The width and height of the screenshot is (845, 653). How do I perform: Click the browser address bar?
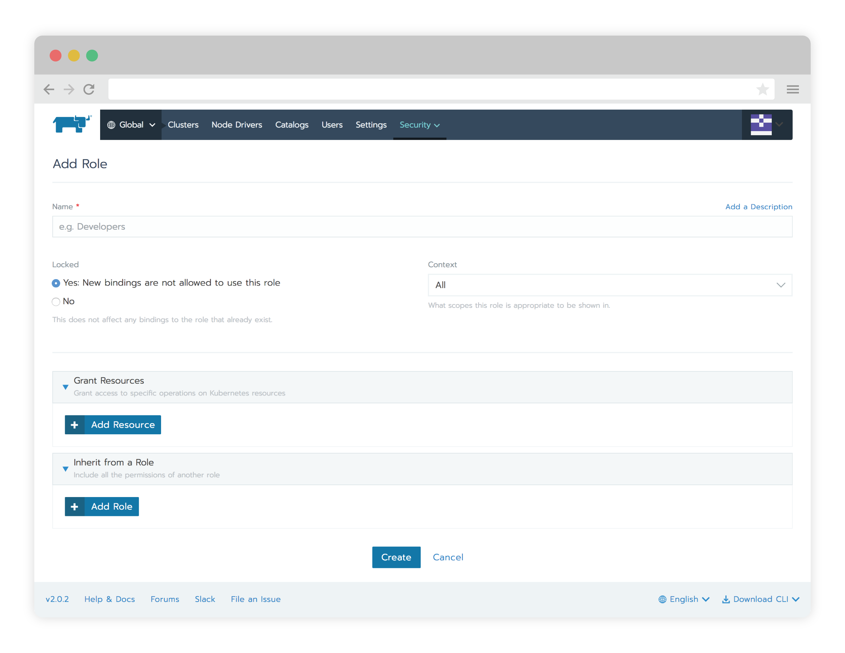coord(441,89)
